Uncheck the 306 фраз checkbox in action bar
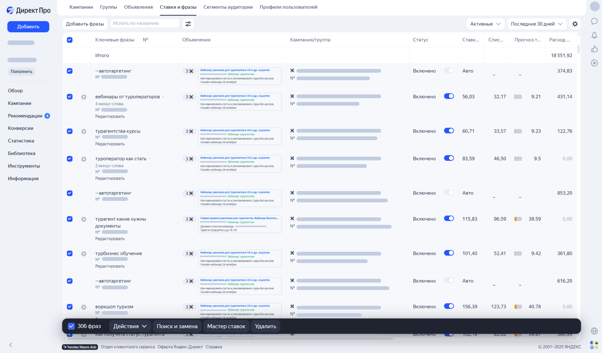 (x=71, y=326)
